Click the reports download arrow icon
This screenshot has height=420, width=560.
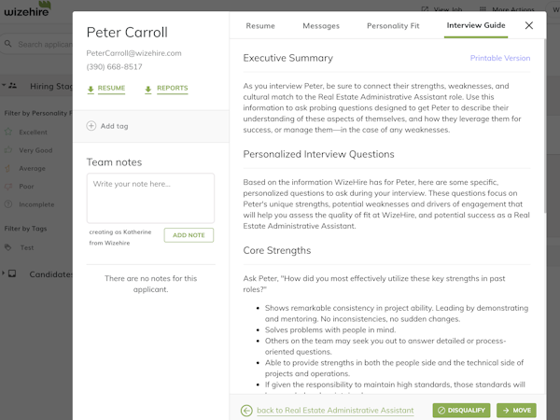[x=148, y=90]
